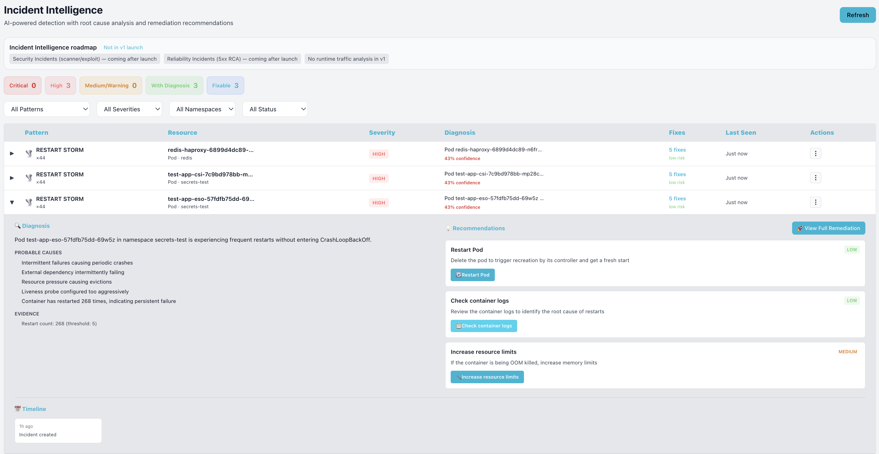This screenshot has height=454, width=879.
Task: Click the clipboard icon in Check container logs
Action: coord(459,326)
